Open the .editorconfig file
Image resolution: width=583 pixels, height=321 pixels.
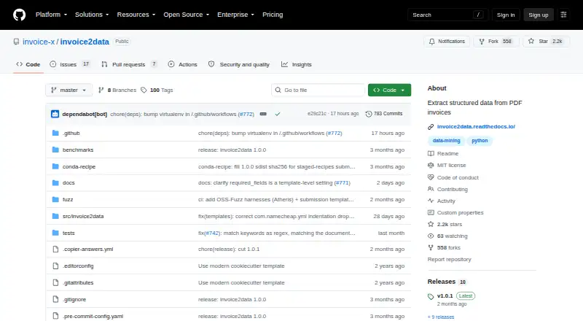[78, 266]
